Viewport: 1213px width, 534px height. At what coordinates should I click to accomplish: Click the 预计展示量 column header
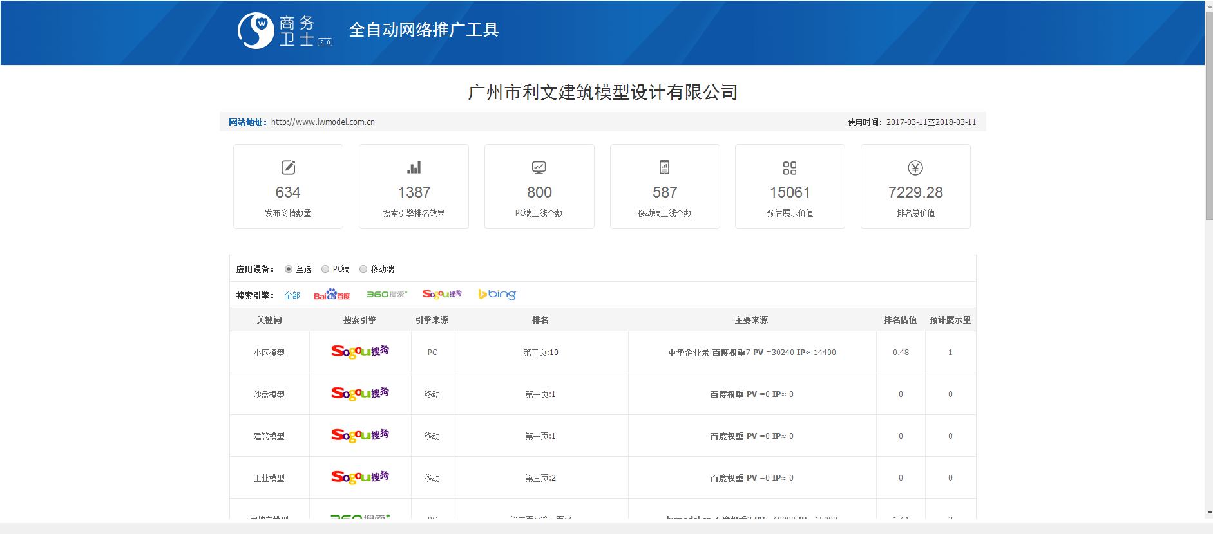coord(950,320)
